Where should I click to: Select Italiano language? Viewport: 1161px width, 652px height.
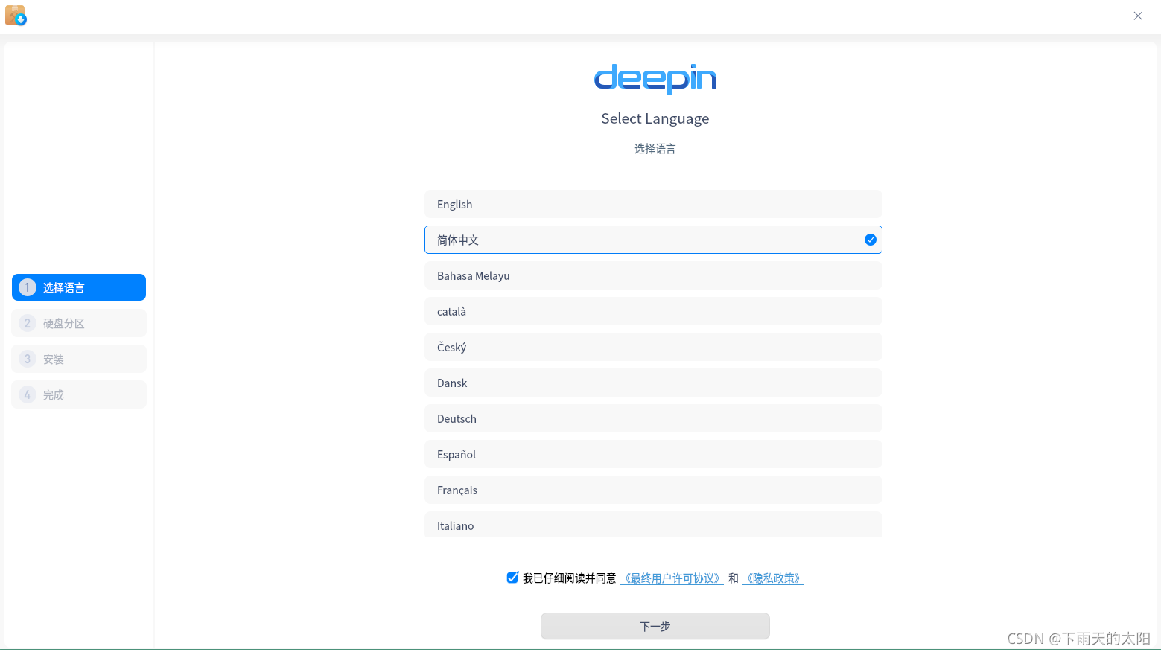coord(653,525)
